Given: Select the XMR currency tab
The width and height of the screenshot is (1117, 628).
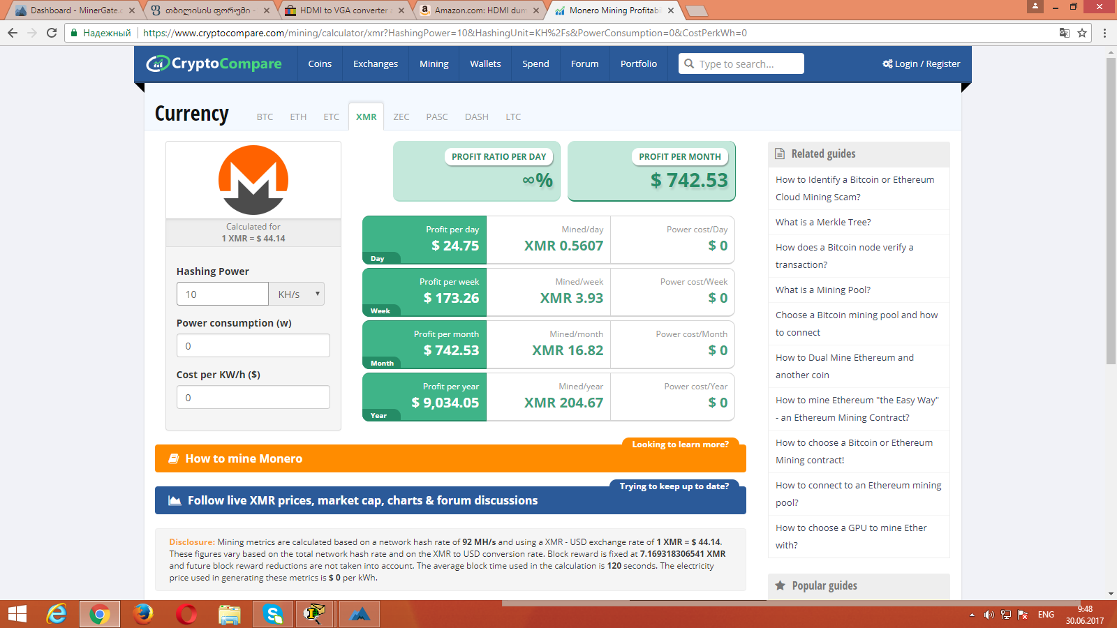Looking at the screenshot, I should click(367, 117).
